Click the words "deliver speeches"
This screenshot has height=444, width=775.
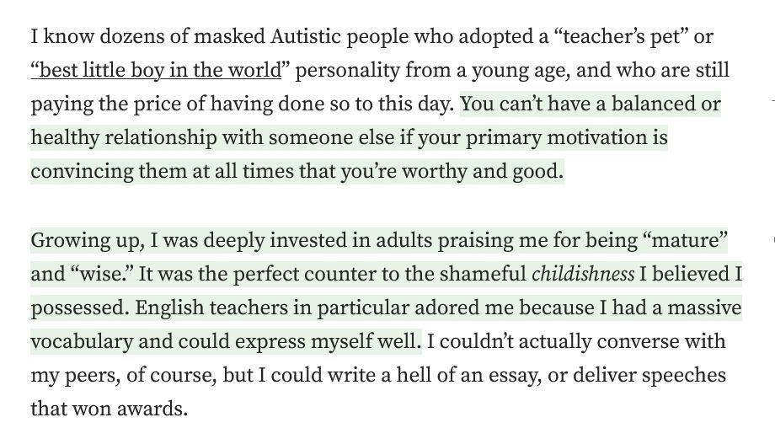click(x=649, y=375)
